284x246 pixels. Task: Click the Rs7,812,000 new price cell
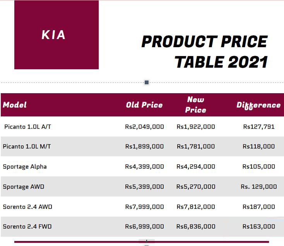click(x=196, y=207)
